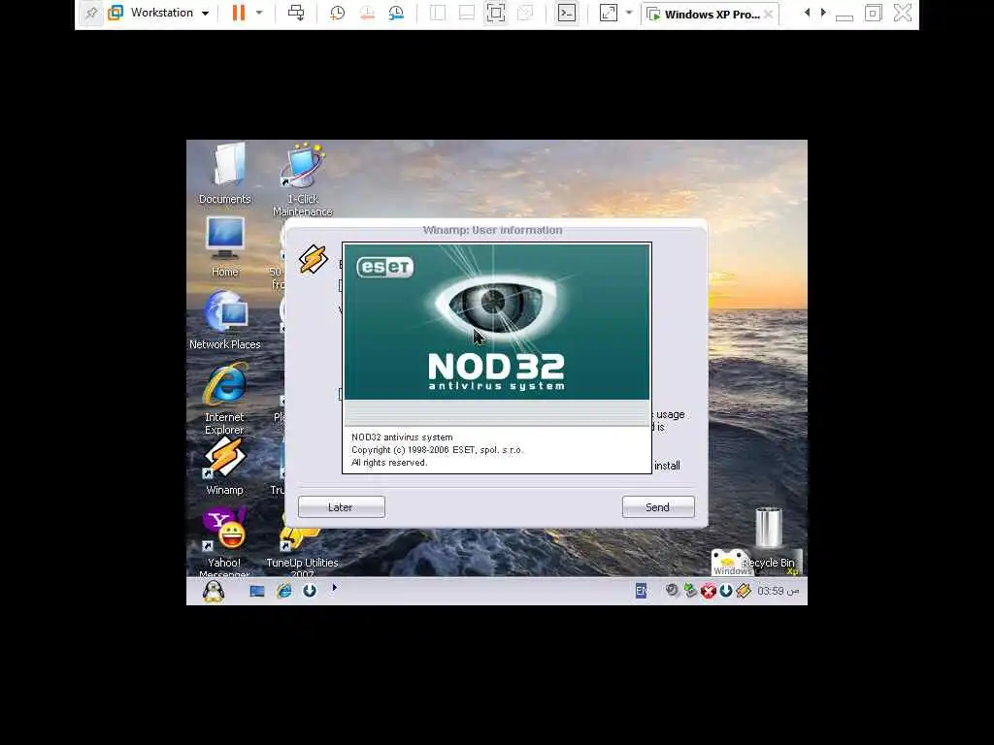Click the NOD32 antivirus splash image

click(x=497, y=322)
